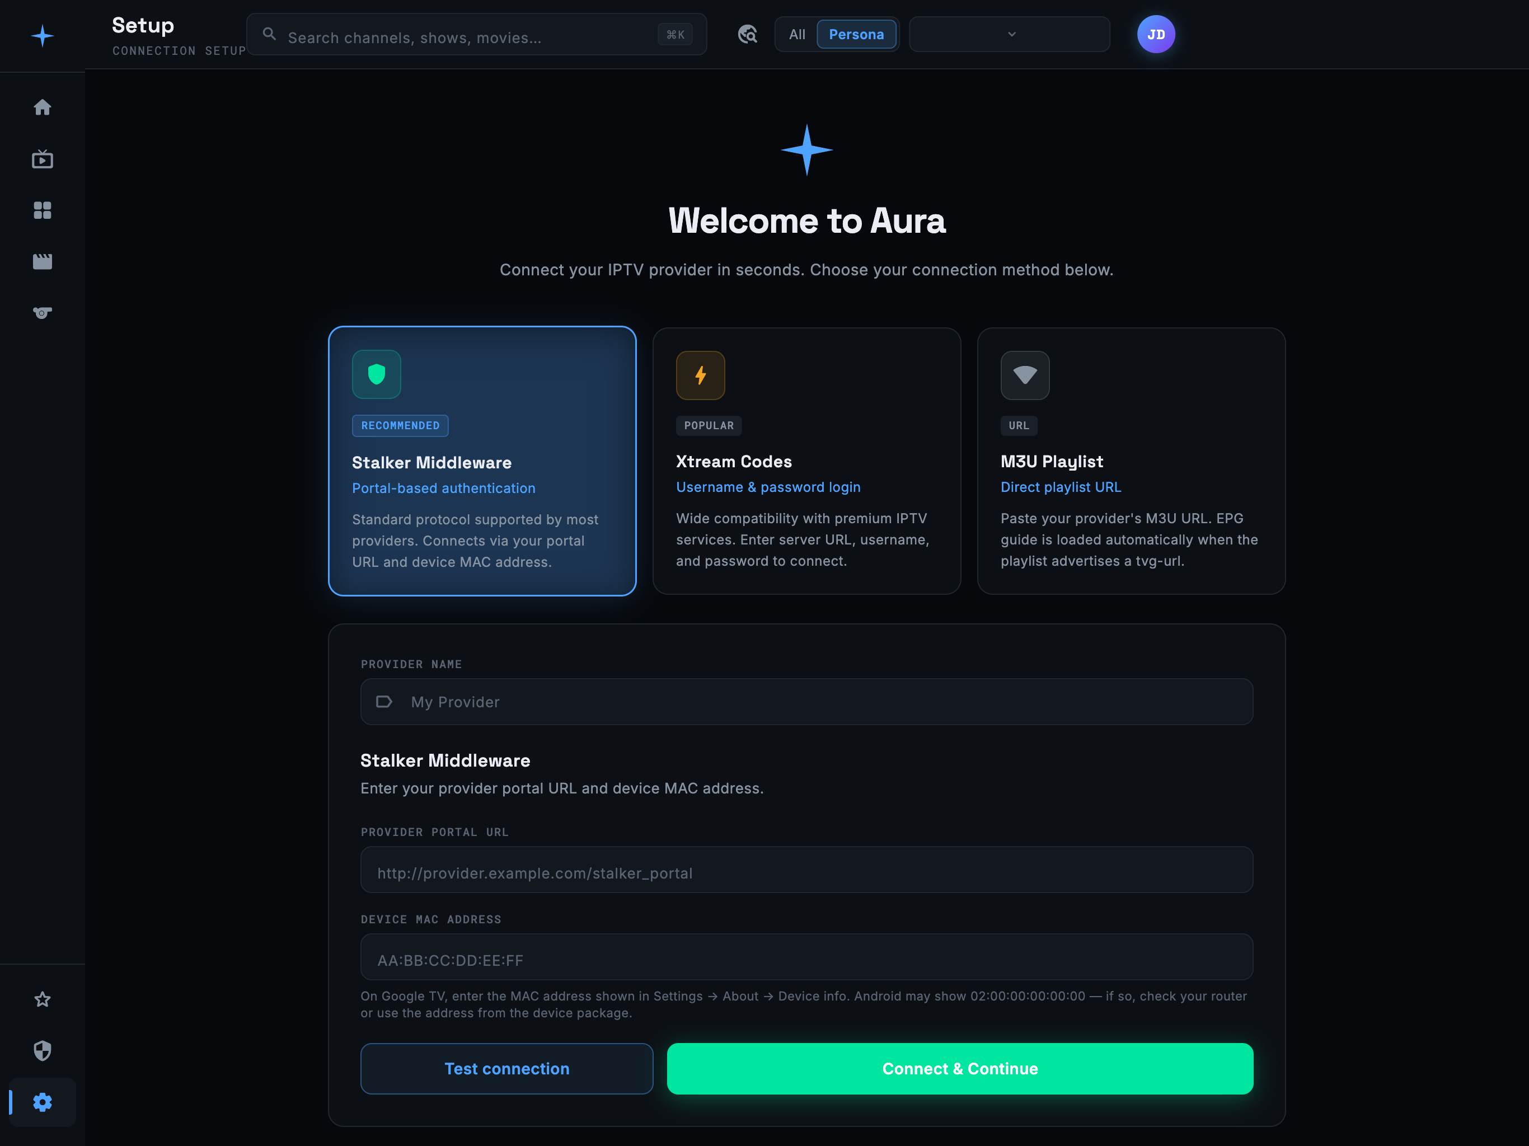Click the search magnifier icon

pos(269,34)
